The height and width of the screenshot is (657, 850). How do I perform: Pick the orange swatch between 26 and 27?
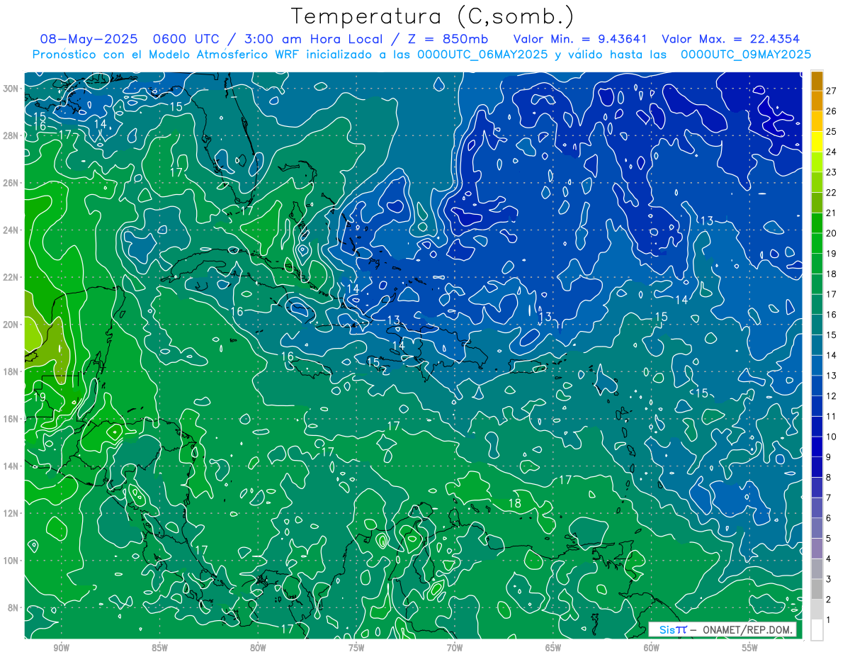(x=817, y=101)
